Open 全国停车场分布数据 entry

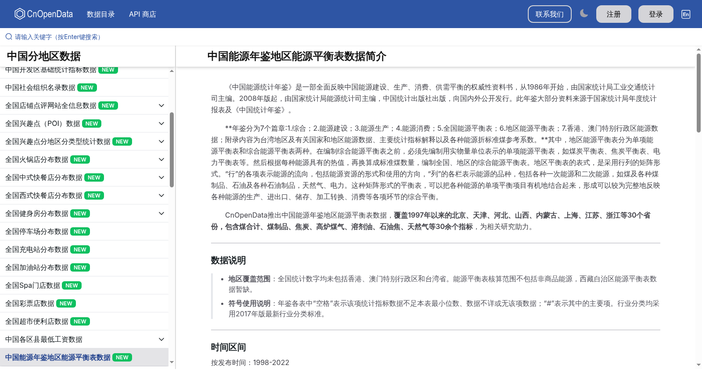84,231
